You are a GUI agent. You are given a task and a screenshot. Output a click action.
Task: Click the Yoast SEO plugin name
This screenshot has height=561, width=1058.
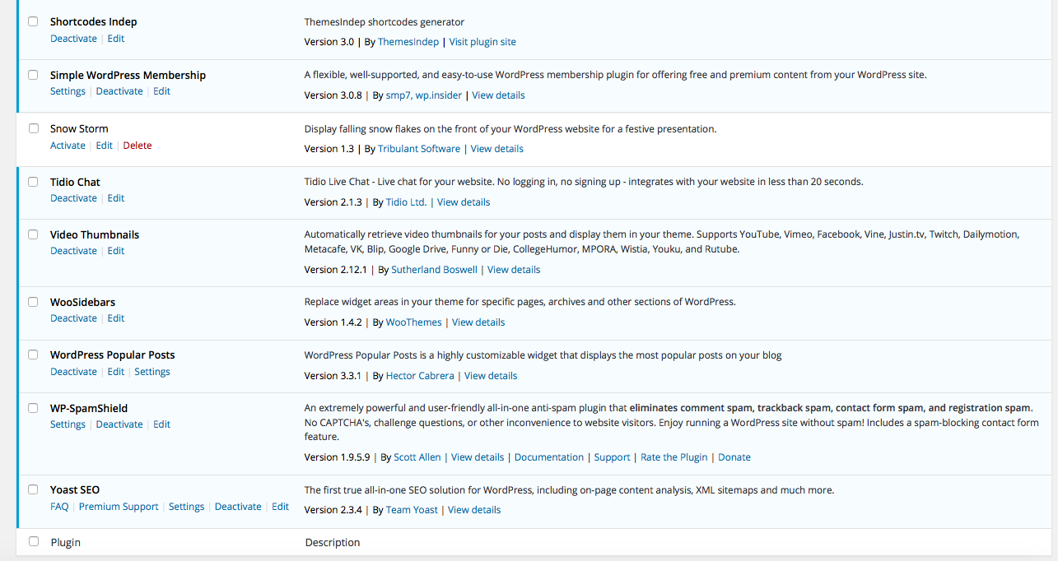pyautogui.click(x=75, y=489)
